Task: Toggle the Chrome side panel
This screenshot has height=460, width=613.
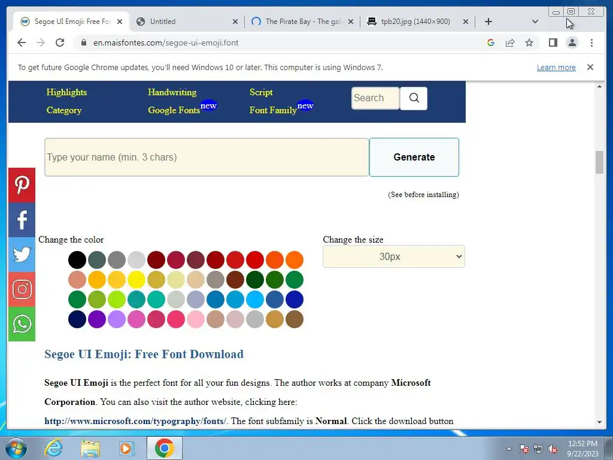Action: (553, 43)
